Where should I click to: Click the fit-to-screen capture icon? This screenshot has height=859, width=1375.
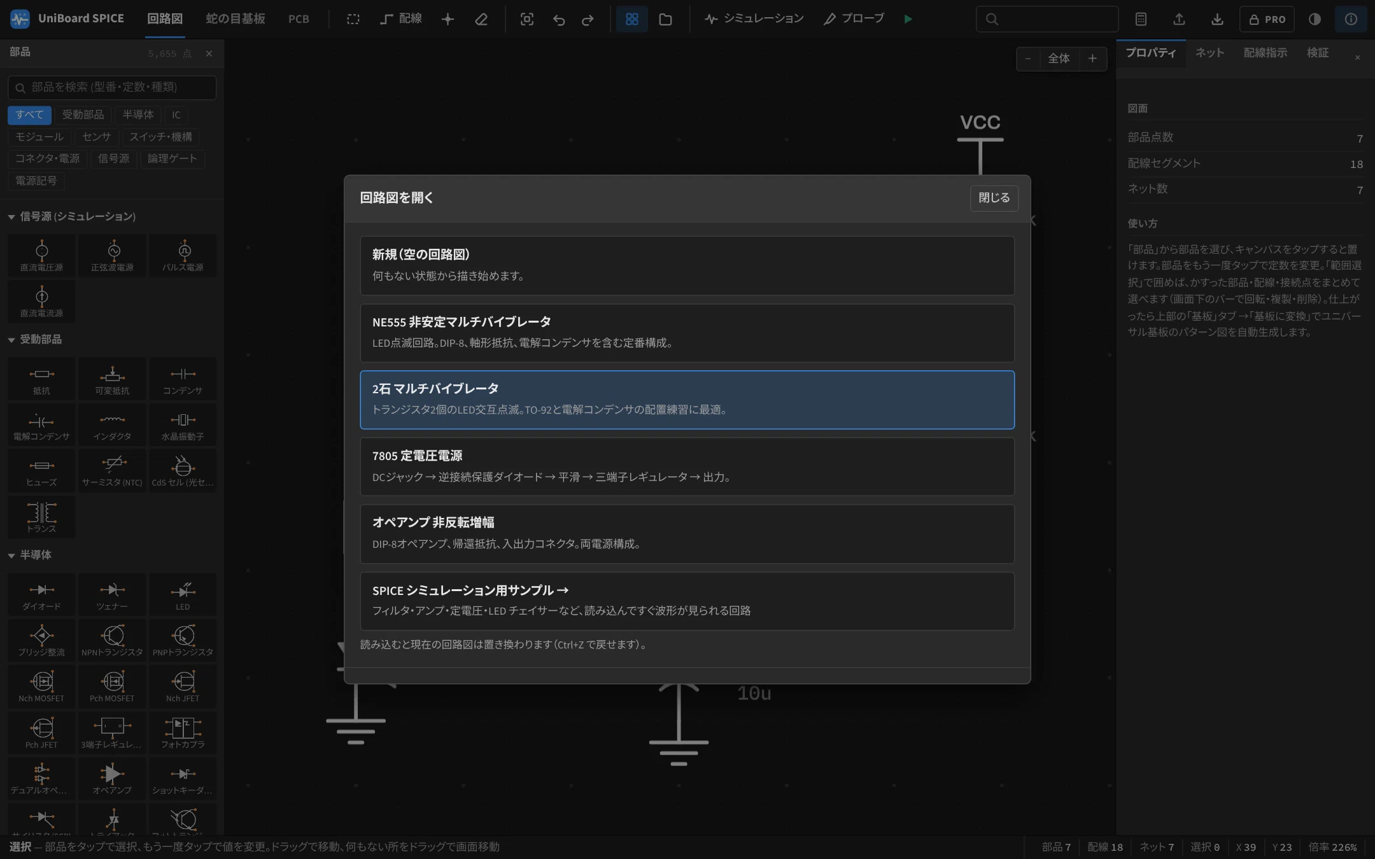526,19
